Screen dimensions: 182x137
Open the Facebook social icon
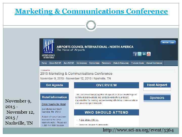(135, 54)
